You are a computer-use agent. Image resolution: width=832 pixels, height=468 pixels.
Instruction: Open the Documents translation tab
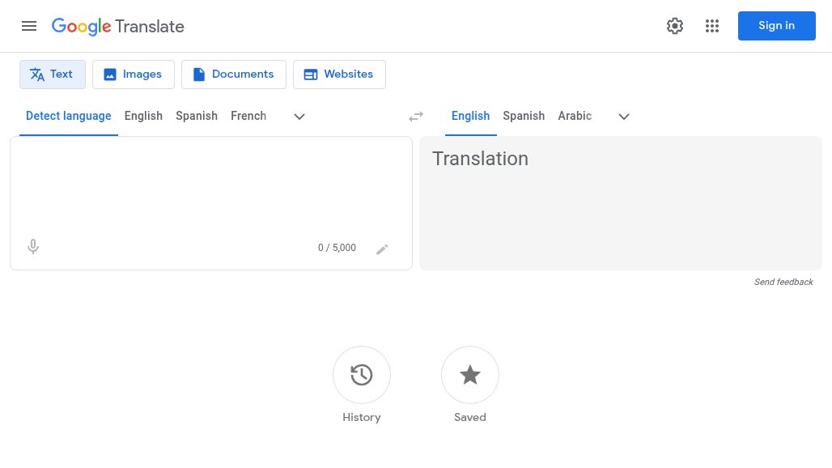pos(233,74)
